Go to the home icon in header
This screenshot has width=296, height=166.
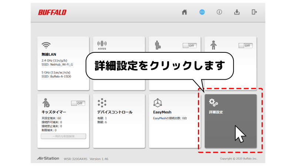pyautogui.click(x=184, y=12)
